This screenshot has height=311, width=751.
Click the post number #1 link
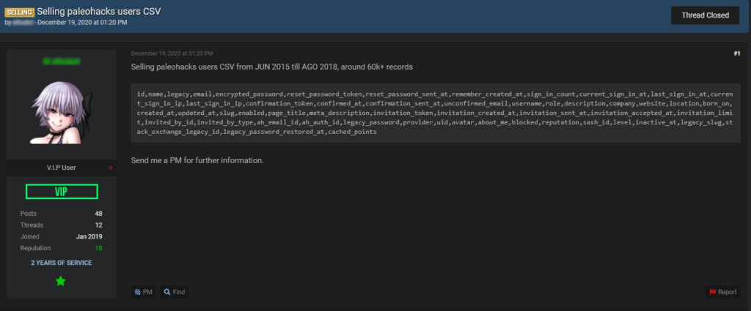click(736, 53)
